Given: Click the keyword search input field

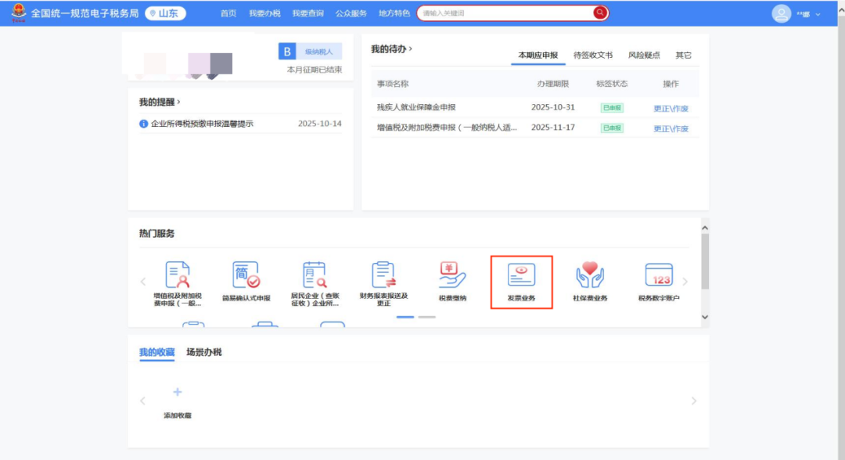Looking at the screenshot, I should (x=501, y=13).
